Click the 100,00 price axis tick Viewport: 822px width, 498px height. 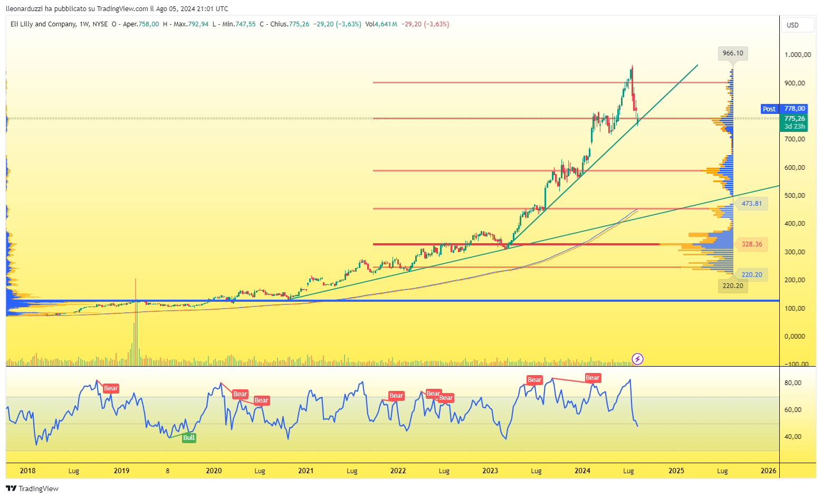point(795,308)
